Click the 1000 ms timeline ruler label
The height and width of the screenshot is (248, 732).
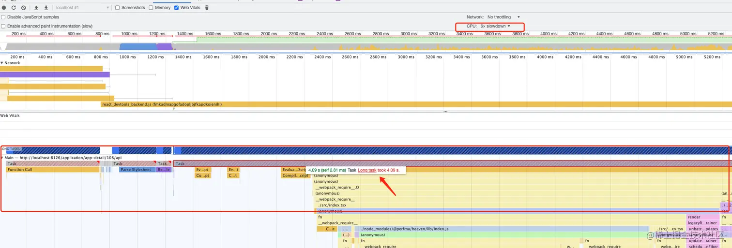[127, 57]
